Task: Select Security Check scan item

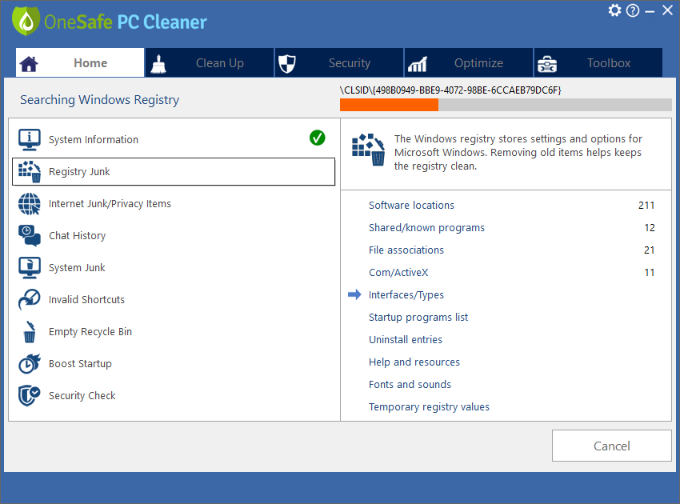Action: [x=174, y=395]
